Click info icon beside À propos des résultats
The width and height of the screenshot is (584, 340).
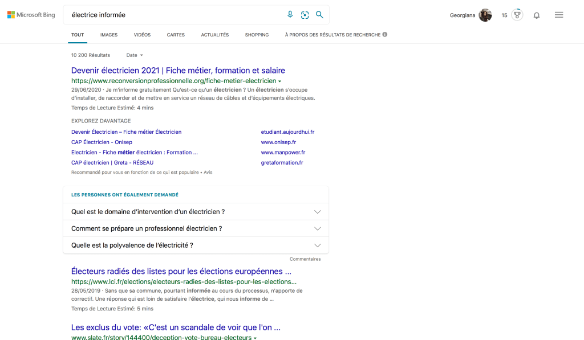[385, 35]
